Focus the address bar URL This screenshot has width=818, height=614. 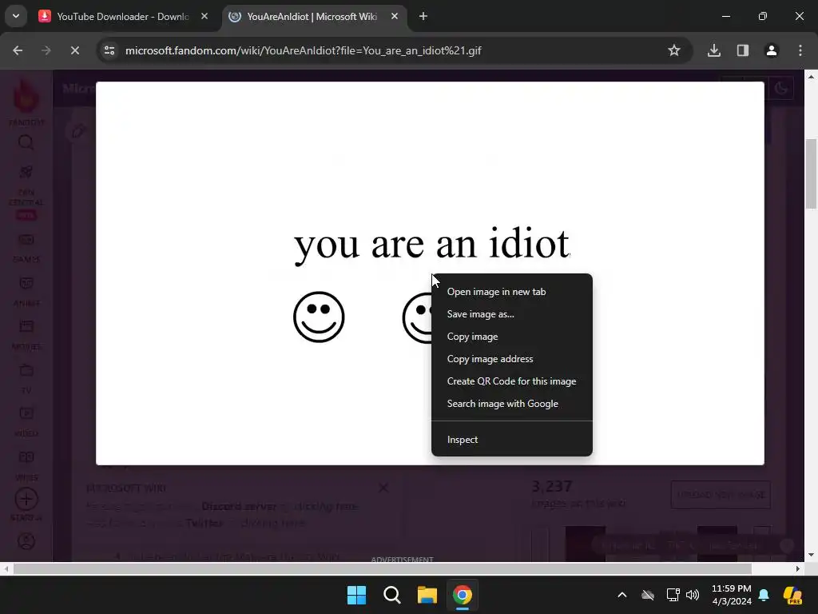click(x=303, y=50)
